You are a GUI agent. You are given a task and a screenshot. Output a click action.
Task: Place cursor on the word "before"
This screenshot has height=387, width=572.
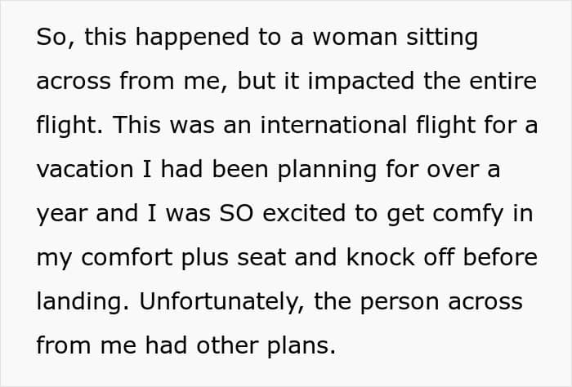coord(500,258)
